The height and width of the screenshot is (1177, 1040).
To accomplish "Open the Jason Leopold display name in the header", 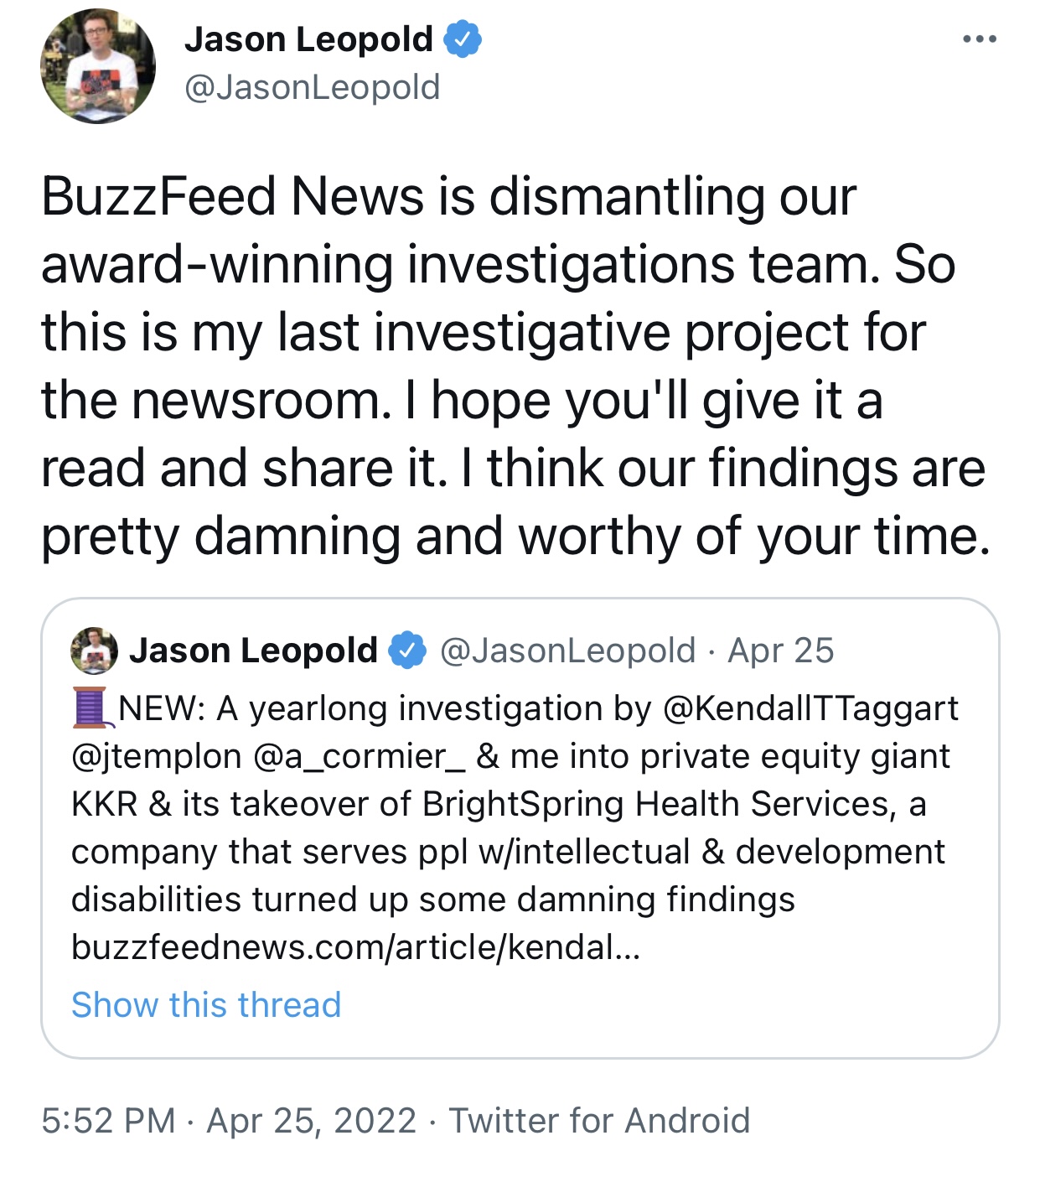I will tap(308, 39).
